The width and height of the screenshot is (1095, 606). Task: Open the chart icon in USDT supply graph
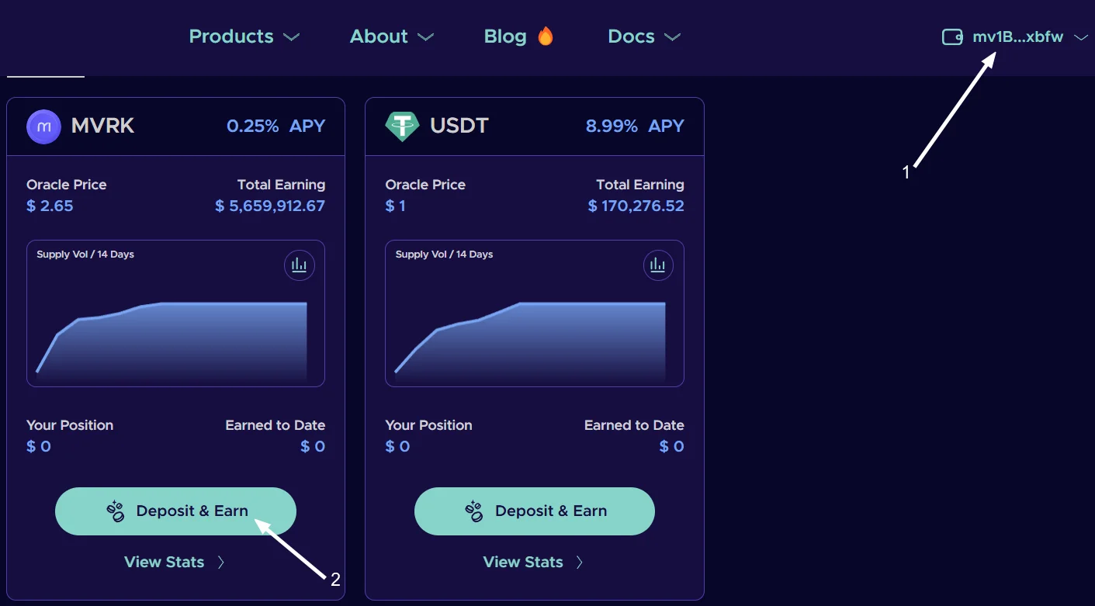(x=658, y=265)
